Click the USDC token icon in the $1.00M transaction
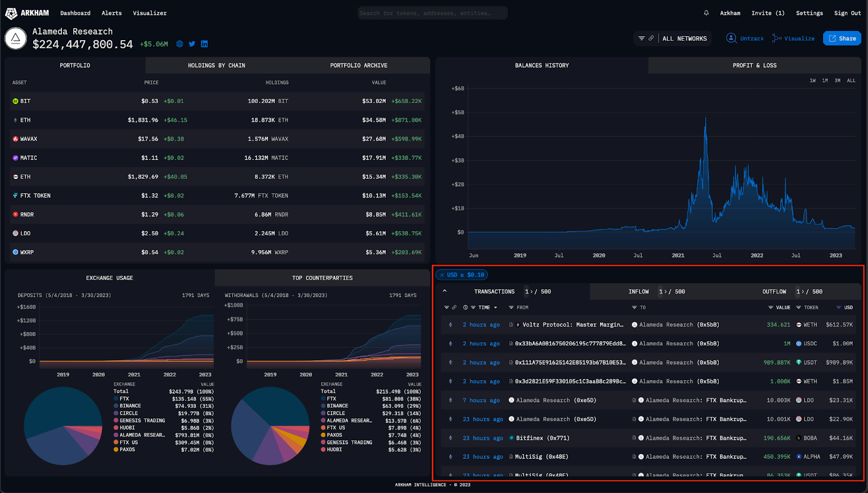The height and width of the screenshot is (493, 868). click(x=799, y=344)
